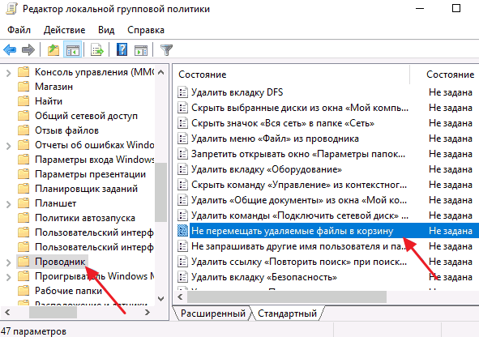479x337 pixels.
Task: Click the first Состояние column header
Action: [x=203, y=75]
